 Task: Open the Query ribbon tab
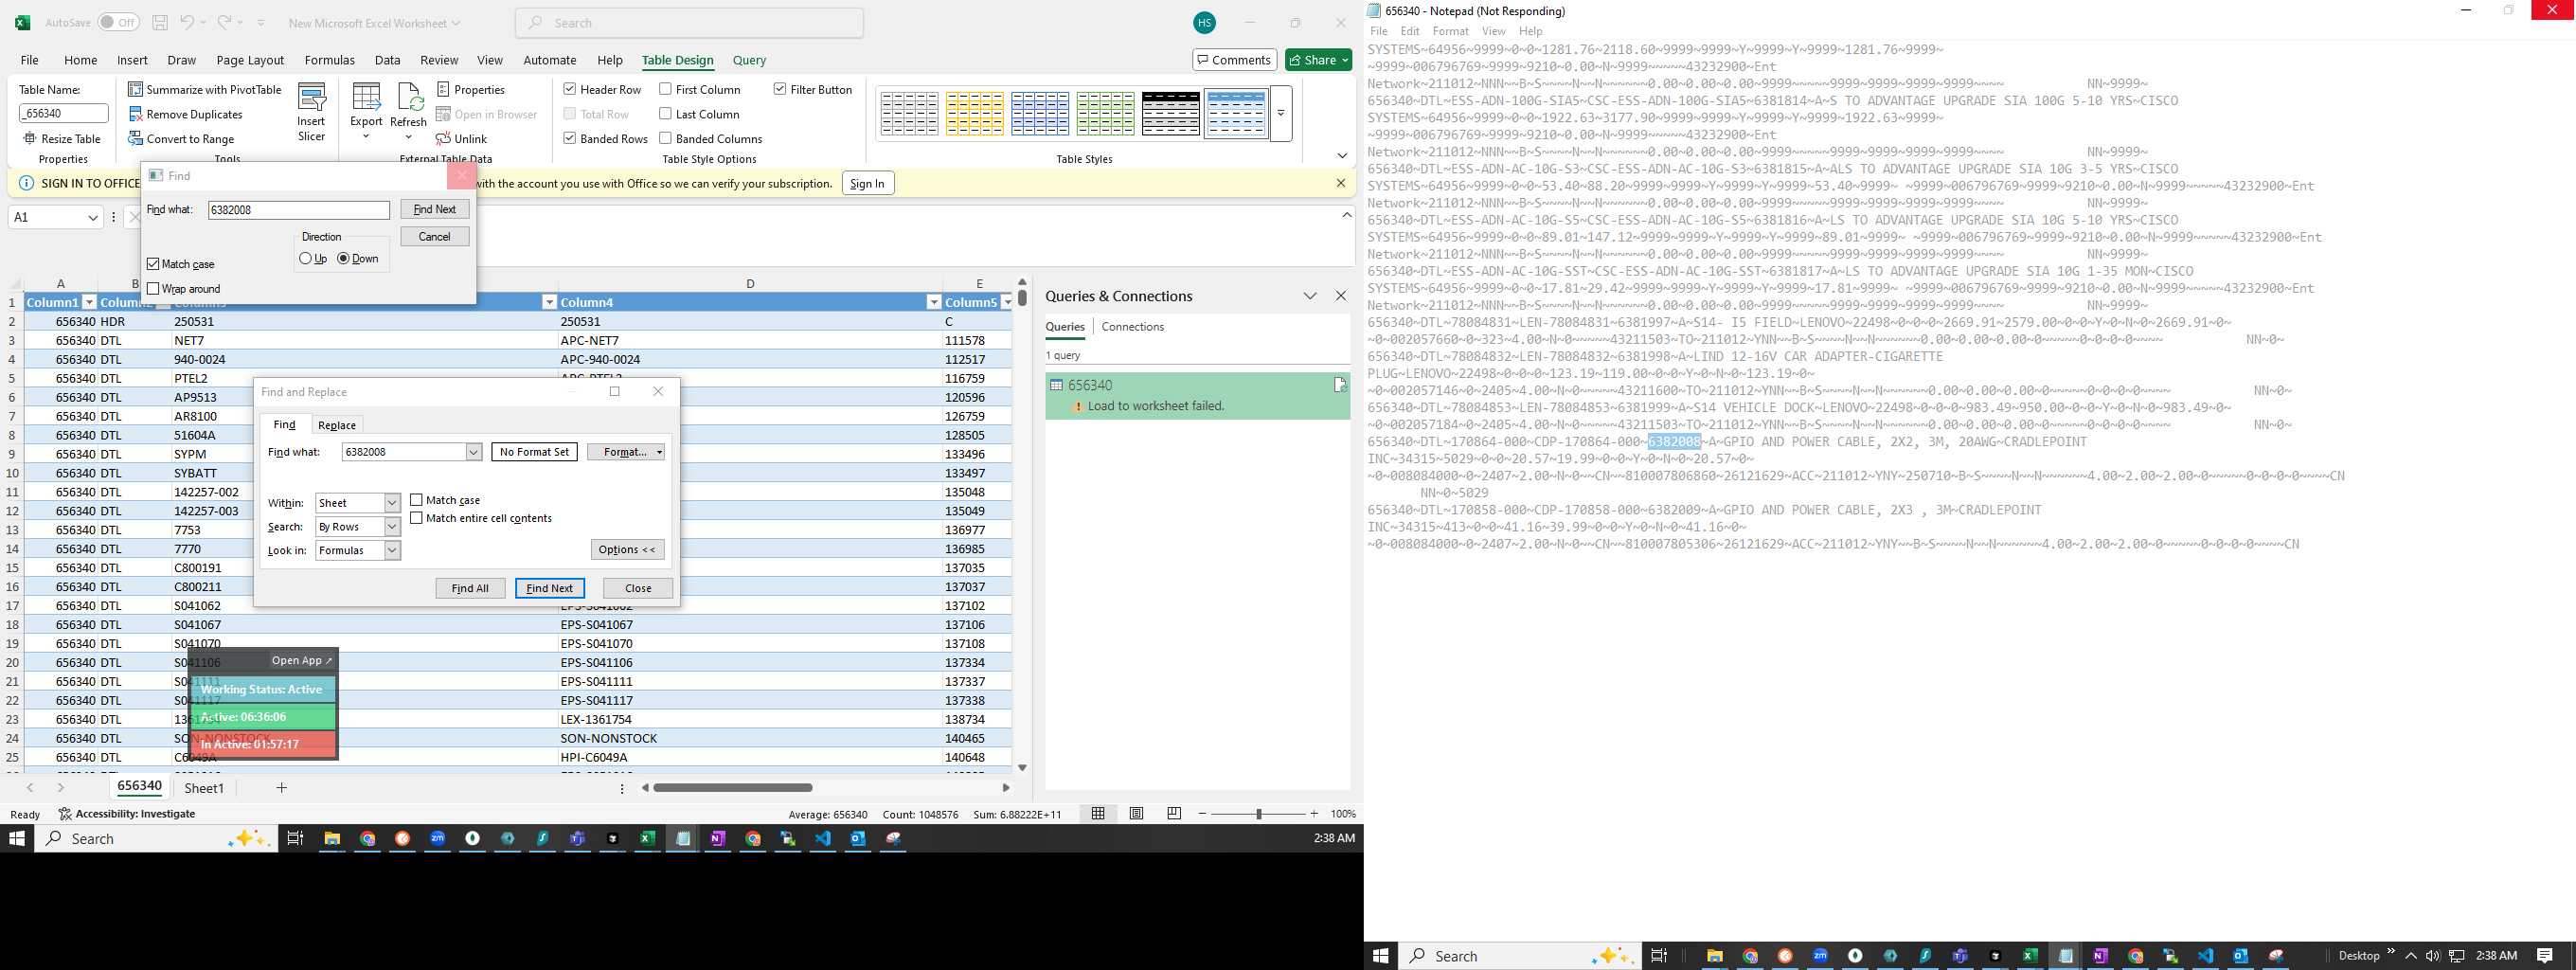click(x=749, y=60)
